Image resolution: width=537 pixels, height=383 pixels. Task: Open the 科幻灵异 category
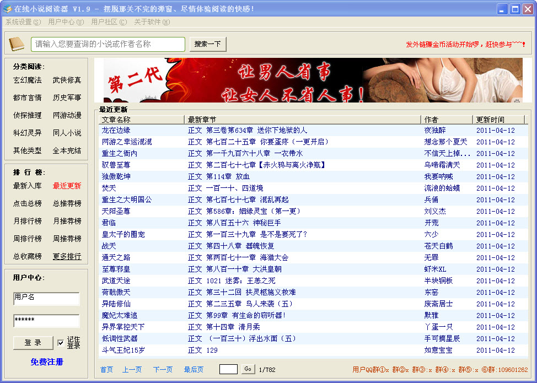click(x=27, y=133)
